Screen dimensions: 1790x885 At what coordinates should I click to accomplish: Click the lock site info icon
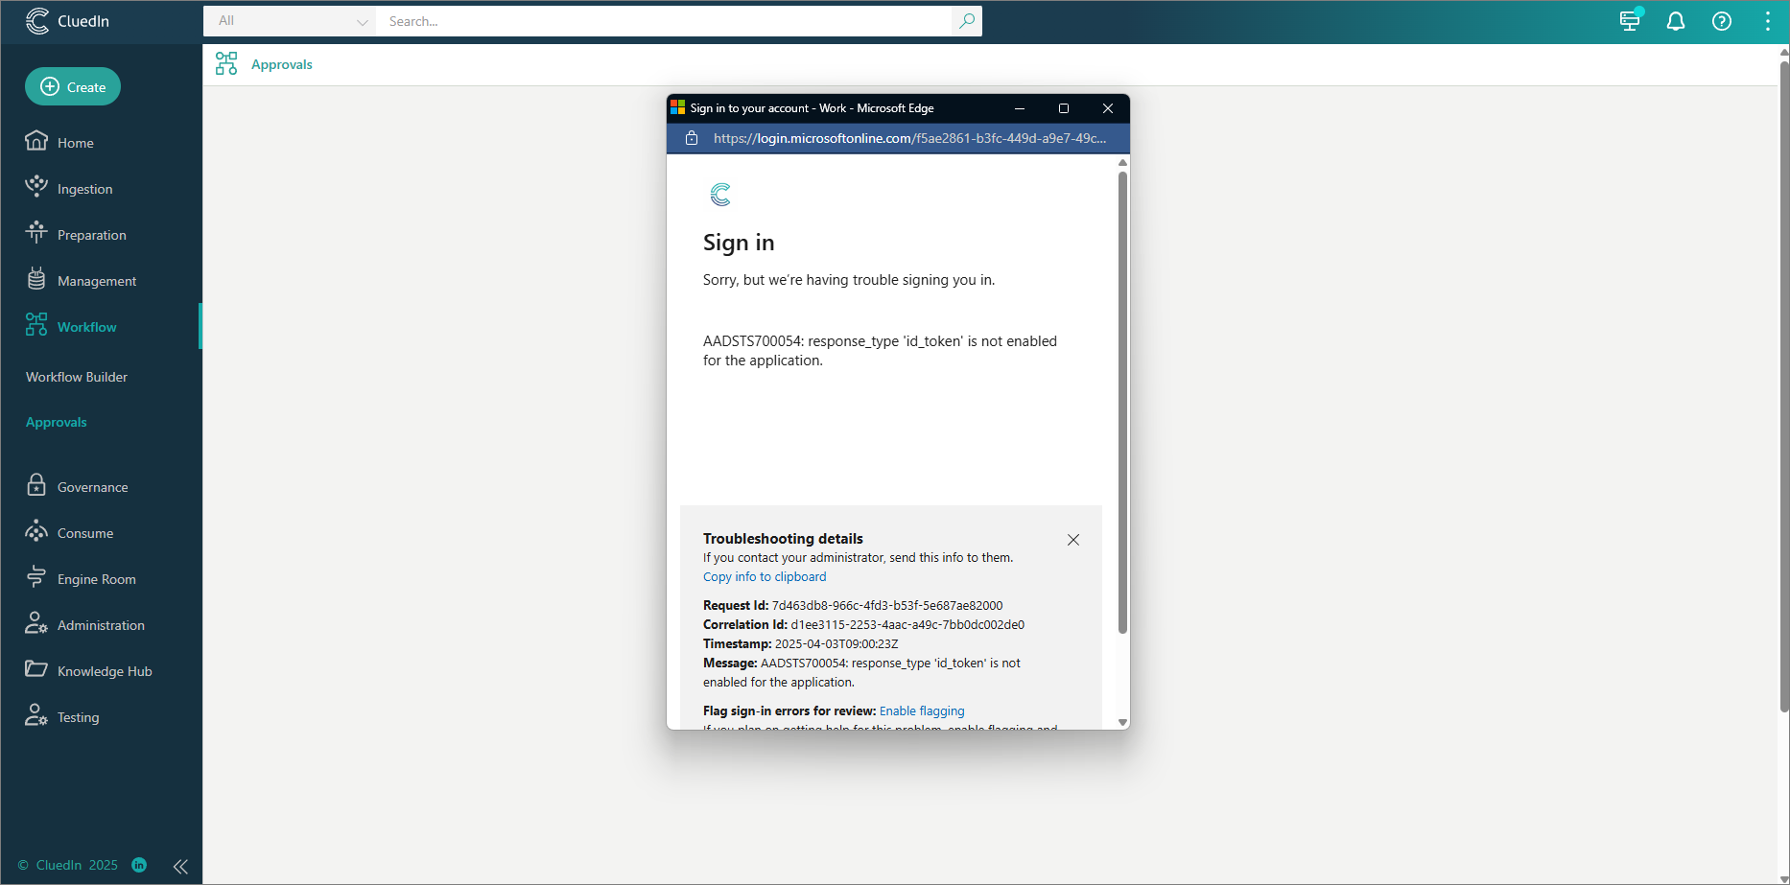click(692, 138)
